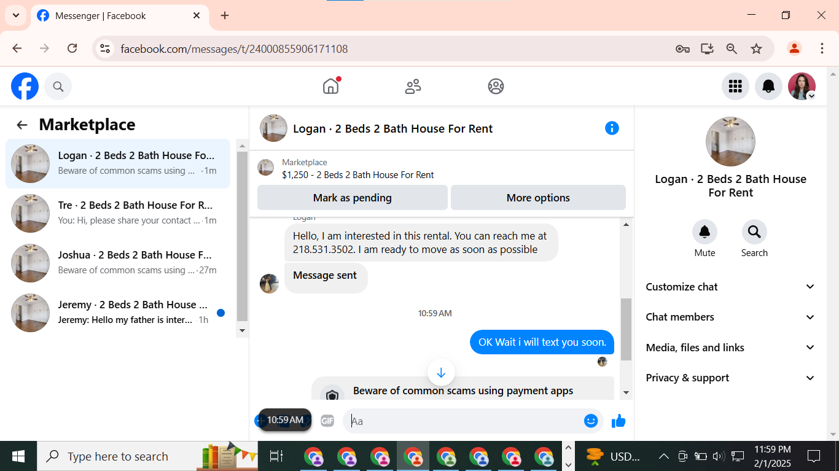Open Task View on taskbar

(276, 456)
